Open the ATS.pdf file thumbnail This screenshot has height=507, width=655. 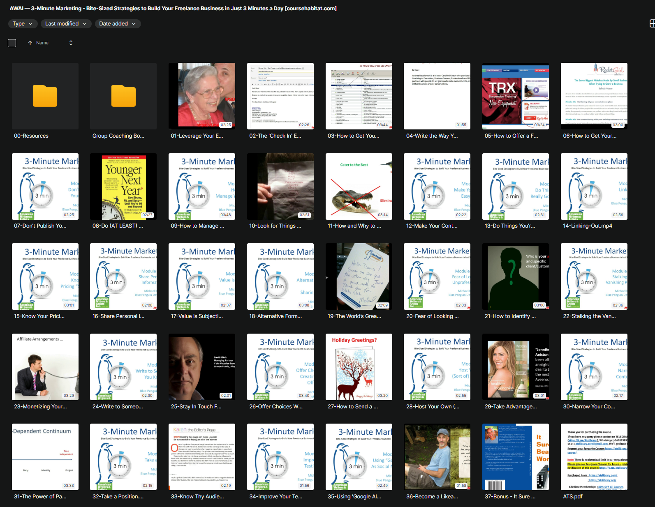[x=594, y=456]
